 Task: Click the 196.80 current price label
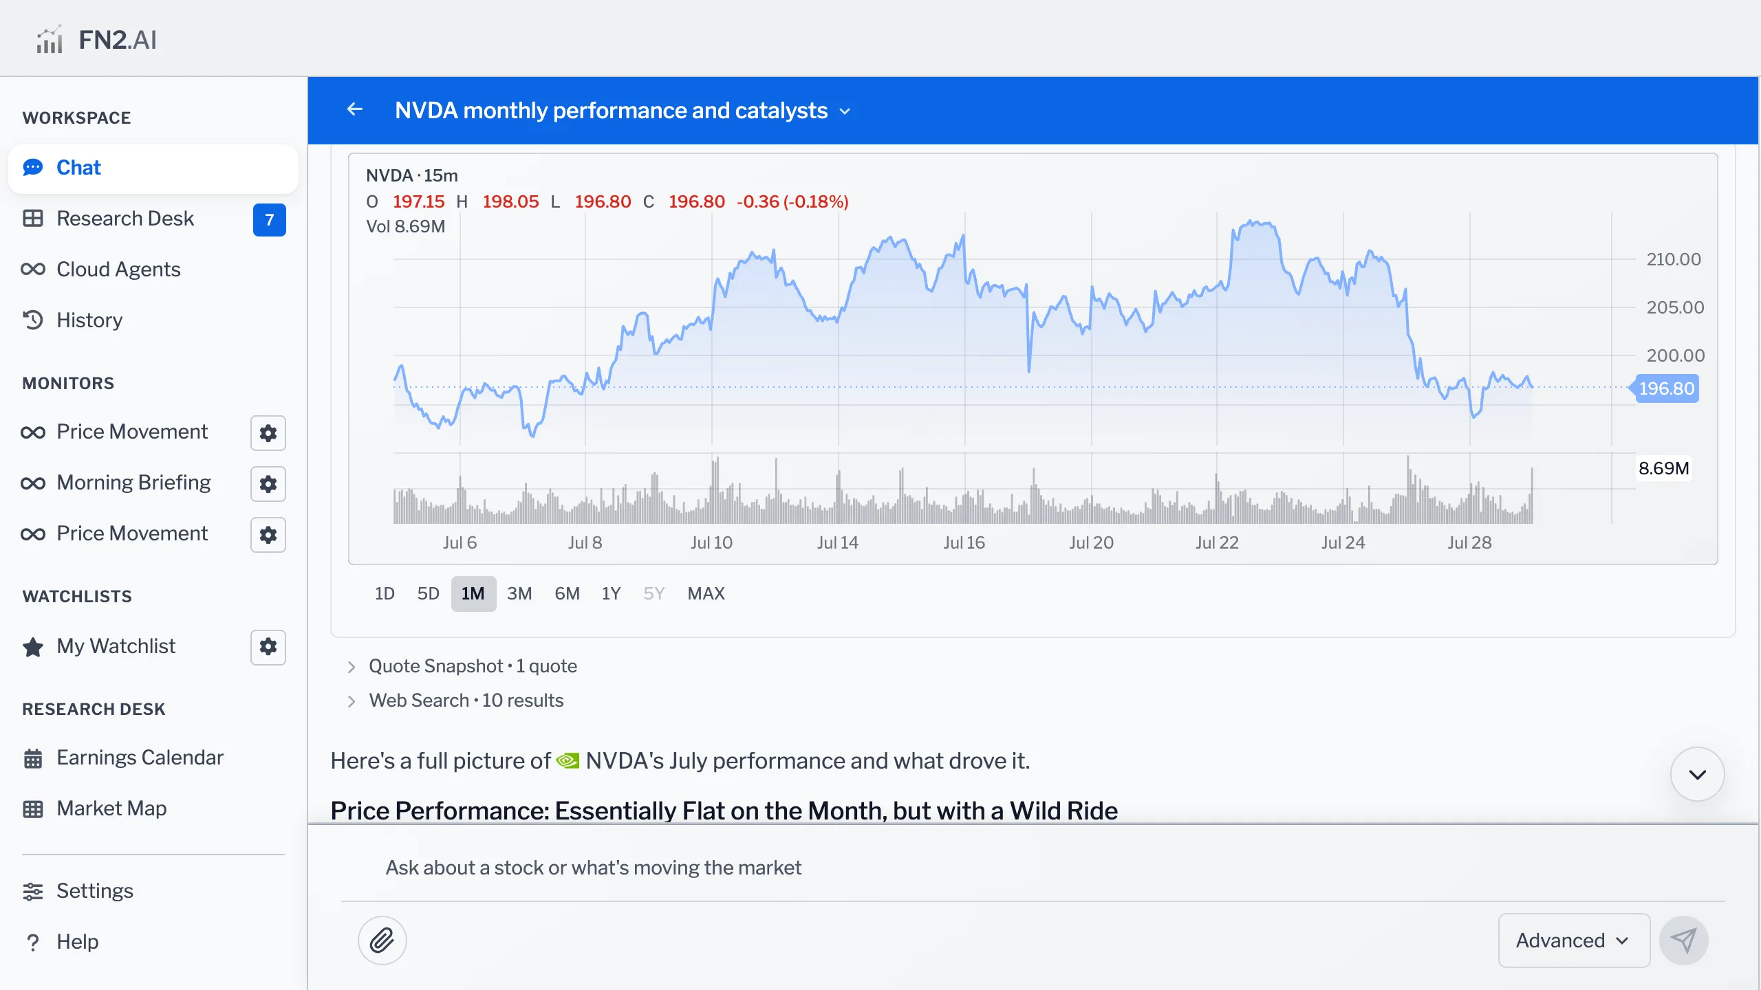click(1666, 389)
